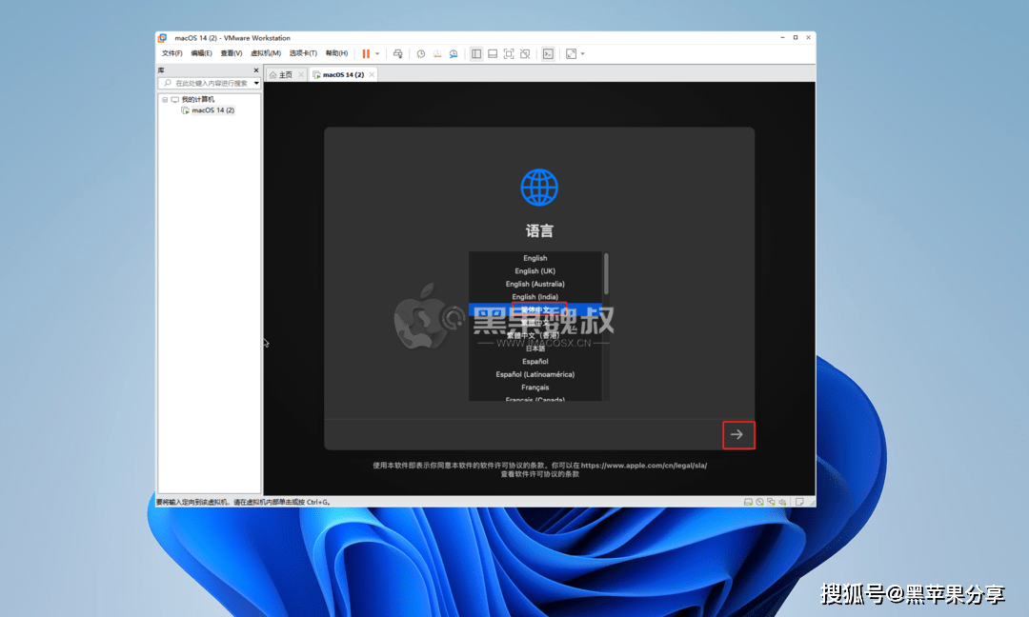This screenshot has height=617, width=1029.
Task: Open the 虚拟机(M) menu
Action: point(266,53)
